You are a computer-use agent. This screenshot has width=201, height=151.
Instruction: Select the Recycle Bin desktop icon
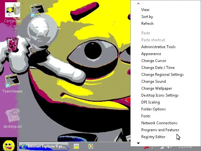click(x=13, y=48)
